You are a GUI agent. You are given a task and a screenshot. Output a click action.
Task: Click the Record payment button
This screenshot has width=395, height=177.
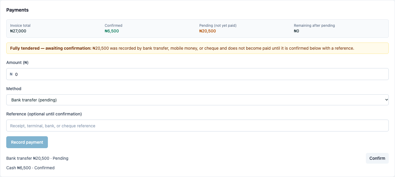(27, 142)
